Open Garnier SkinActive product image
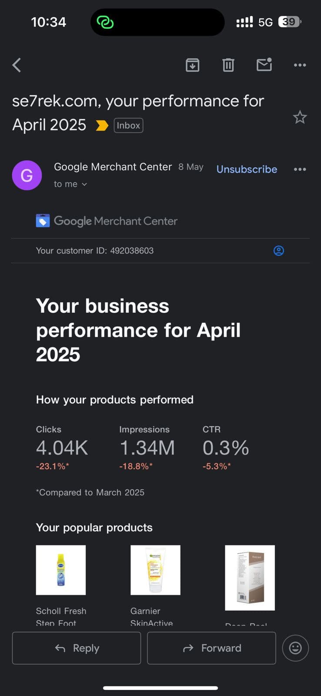Screen dimensions: 321x696 155,570
